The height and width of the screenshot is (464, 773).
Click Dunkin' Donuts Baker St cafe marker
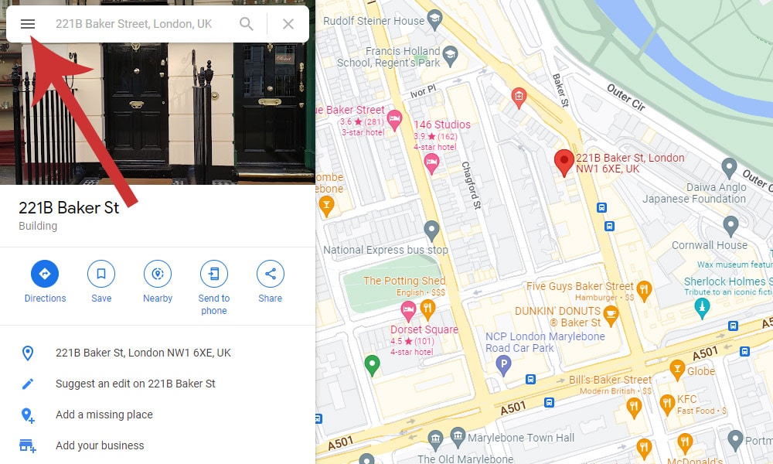(611, 316)
